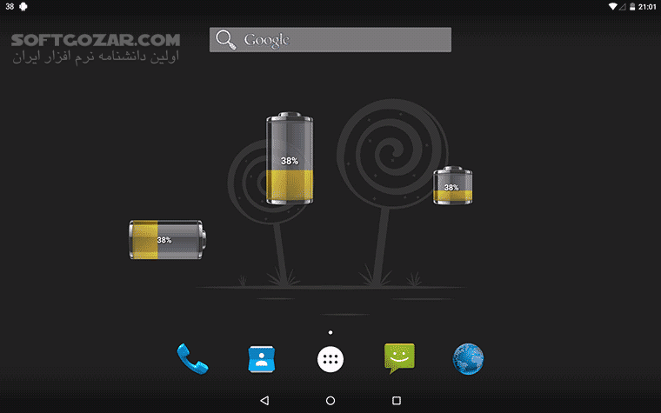Tap the Wi-Fi status icon
The image size is (661, 413).
[x=612, y=7]
